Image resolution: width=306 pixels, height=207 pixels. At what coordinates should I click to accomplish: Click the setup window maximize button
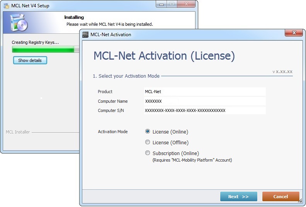[172, 4]
